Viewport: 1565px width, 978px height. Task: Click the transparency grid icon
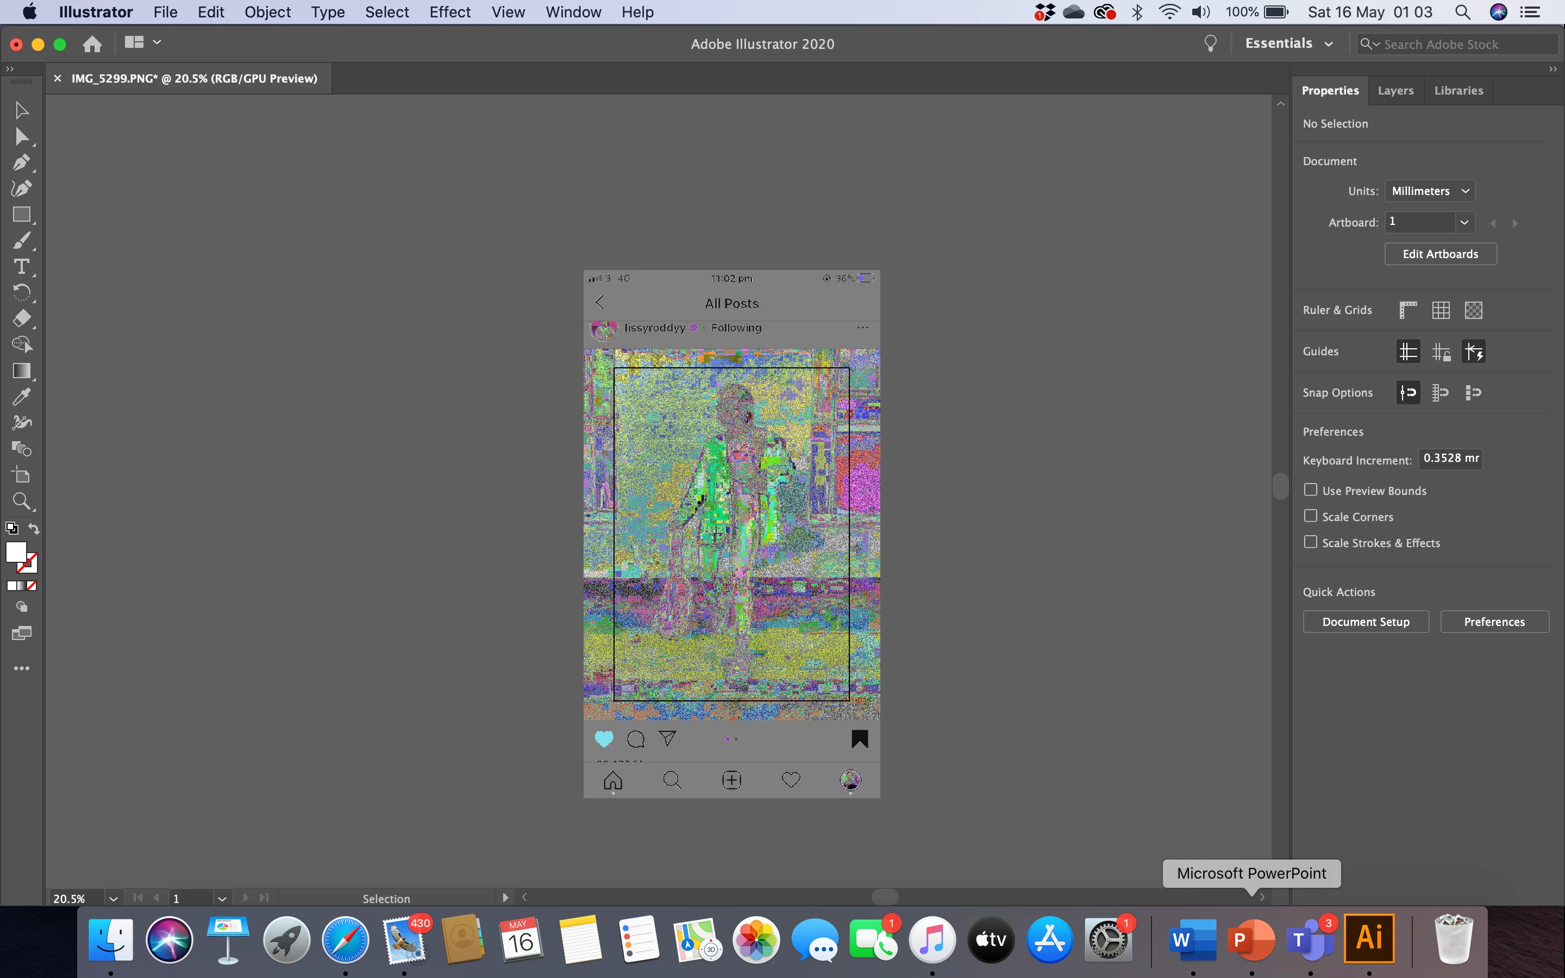1473,310
